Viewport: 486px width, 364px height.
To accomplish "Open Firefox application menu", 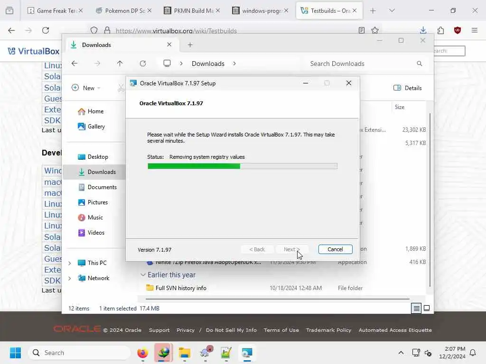I will [475, 30].
